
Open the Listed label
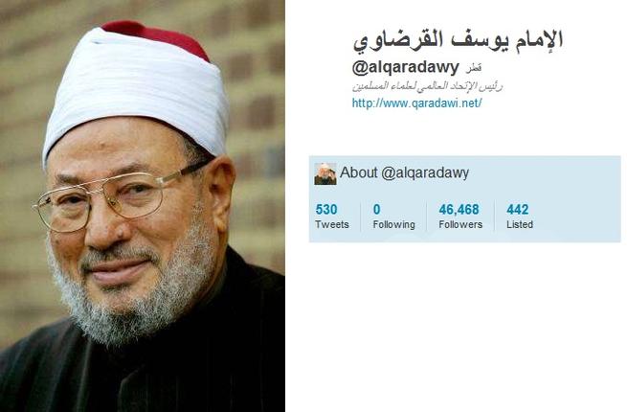(520, 224)
